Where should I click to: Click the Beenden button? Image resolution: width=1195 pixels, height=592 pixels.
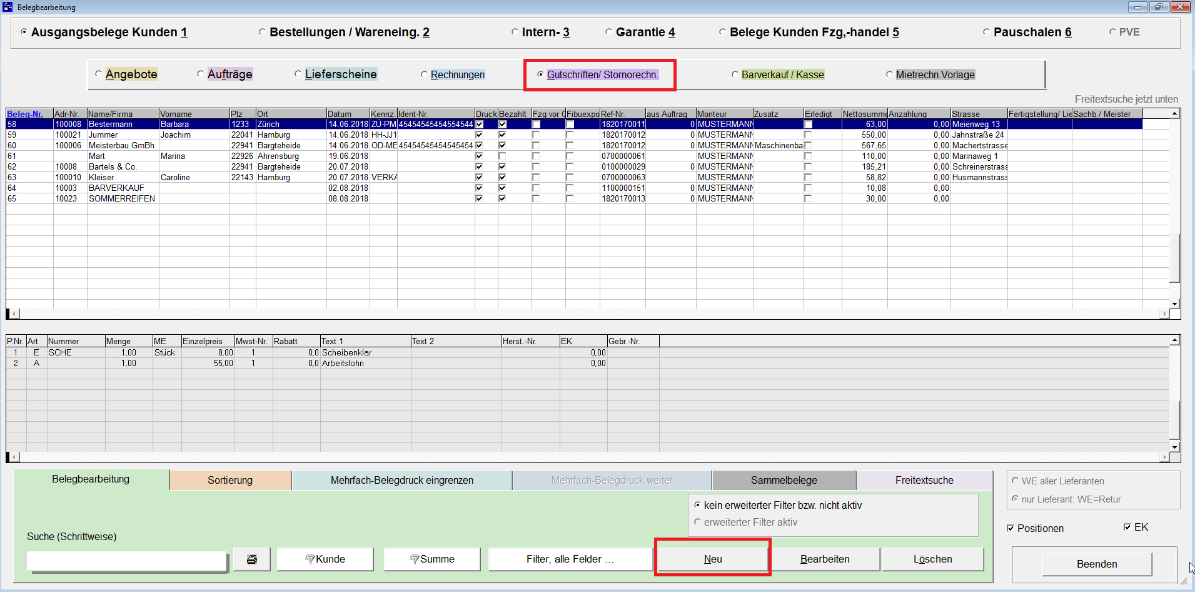(x=1097, y=564)
